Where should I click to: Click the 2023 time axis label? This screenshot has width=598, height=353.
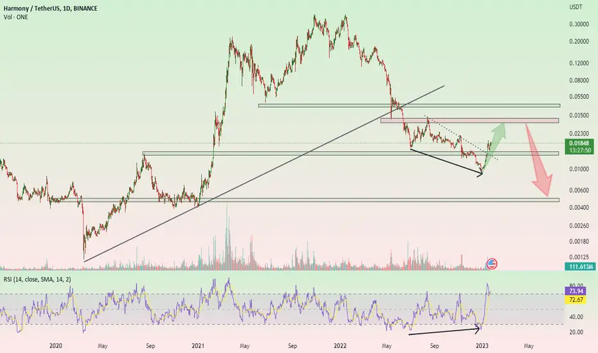tap(482, 346)
